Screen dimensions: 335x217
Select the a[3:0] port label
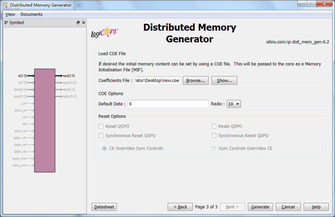pyautogui.click(x=22, y=76)
